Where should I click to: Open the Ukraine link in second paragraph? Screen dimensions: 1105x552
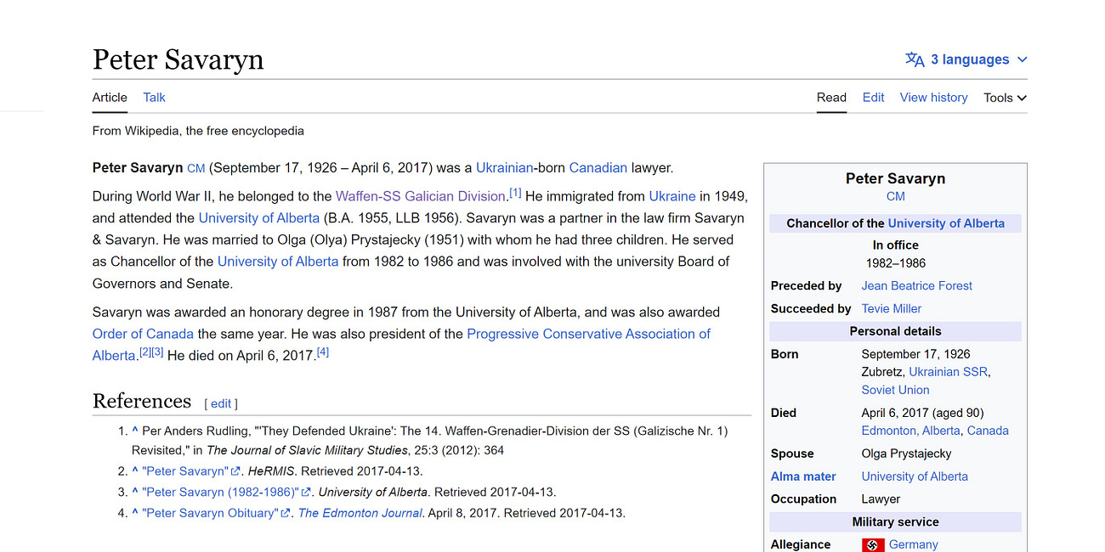(x=672, y=196)
